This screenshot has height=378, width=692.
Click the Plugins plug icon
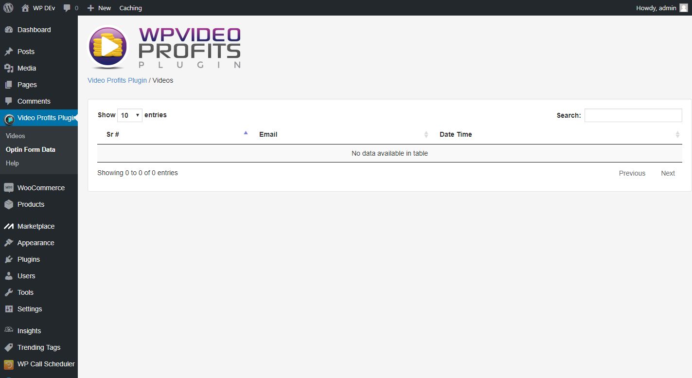pos(9,259)
